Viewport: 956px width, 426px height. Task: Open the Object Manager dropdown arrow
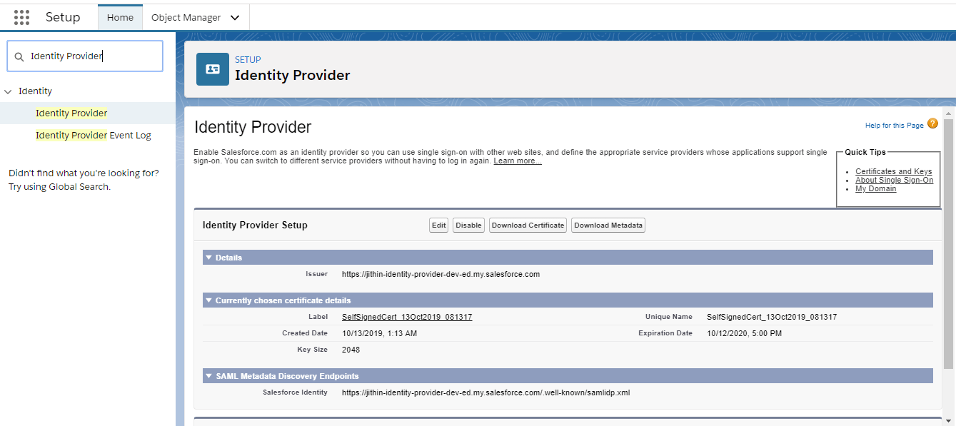(x=235, y=18)
